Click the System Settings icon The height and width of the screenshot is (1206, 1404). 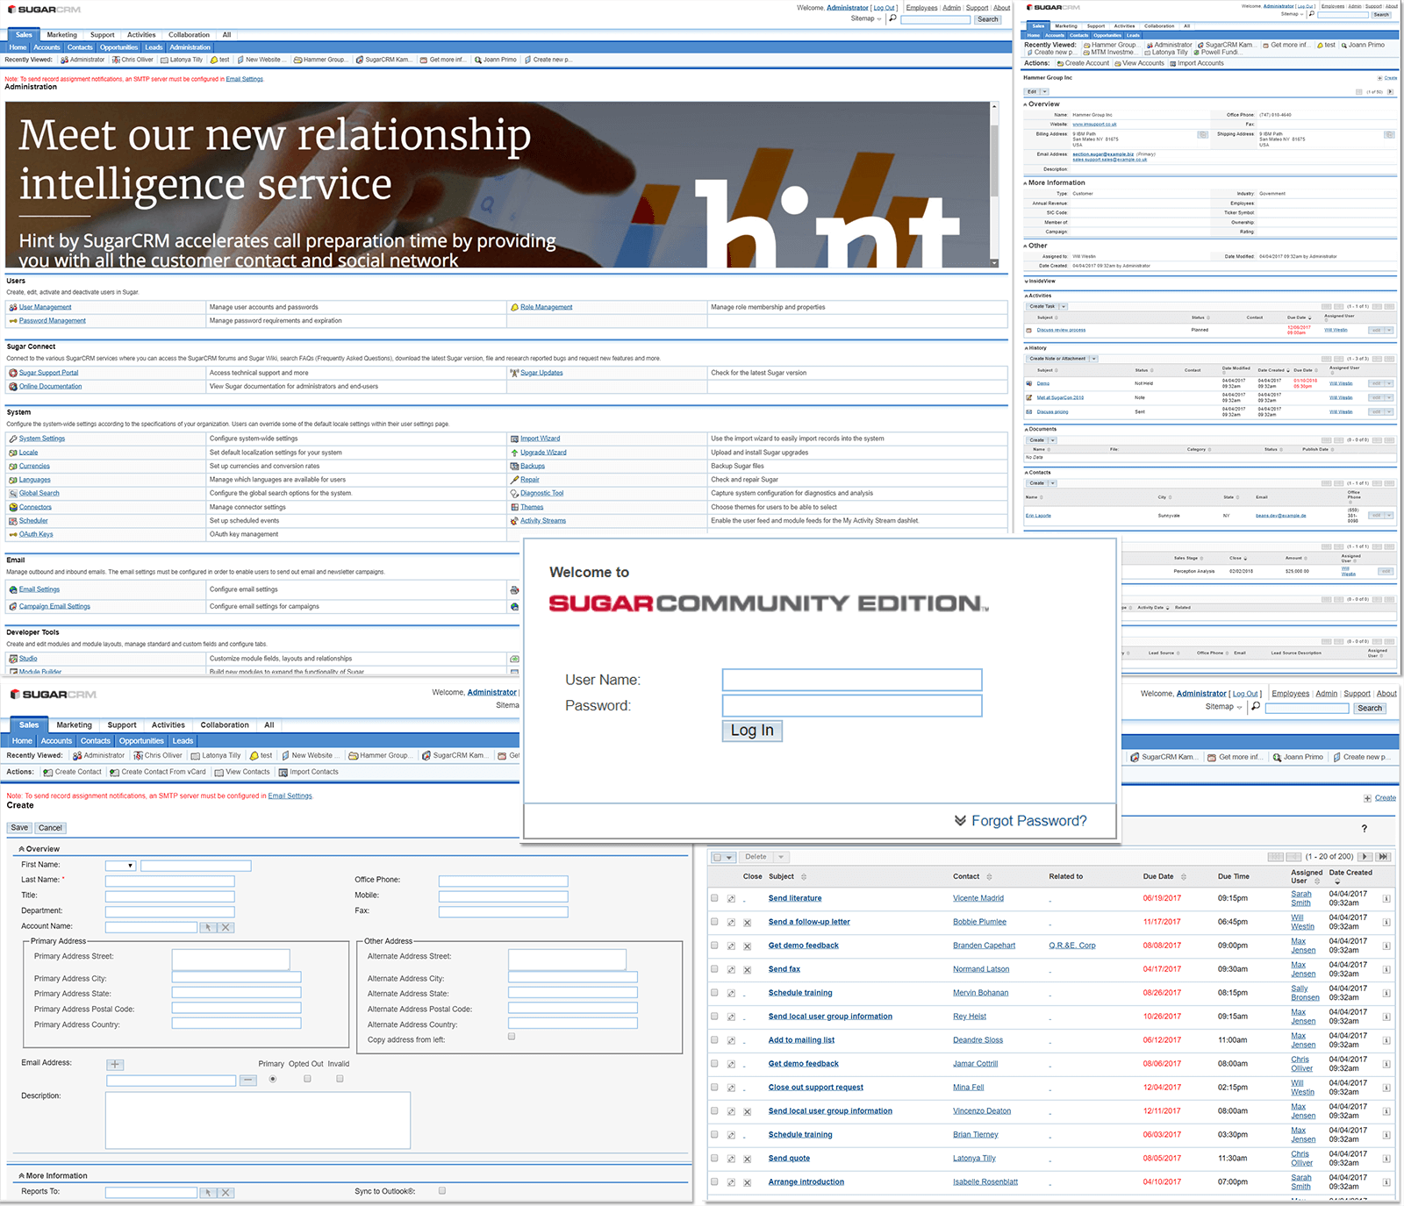click(x=13, y=439)
